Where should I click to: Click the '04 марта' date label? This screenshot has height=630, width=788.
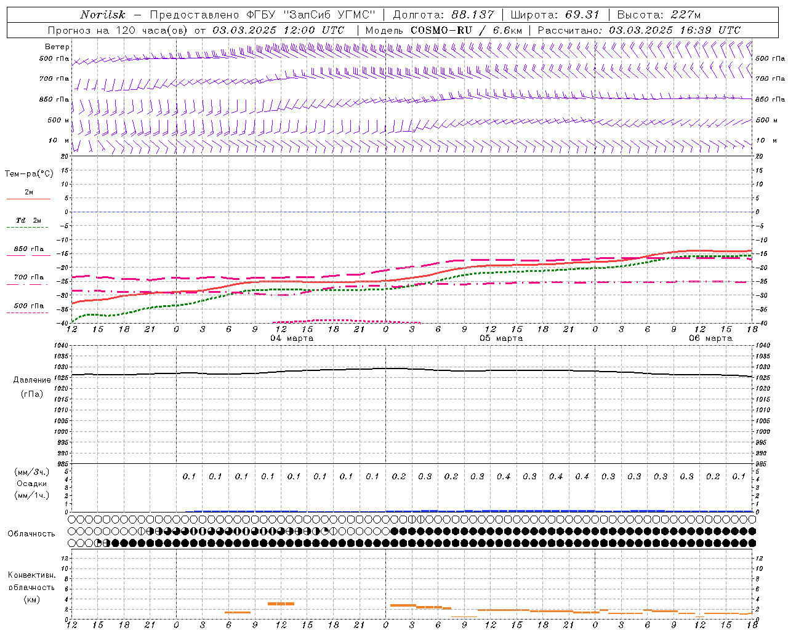point(292,338)
